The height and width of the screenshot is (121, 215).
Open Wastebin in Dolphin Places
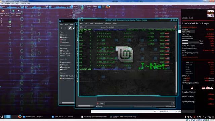click(64, 42)
